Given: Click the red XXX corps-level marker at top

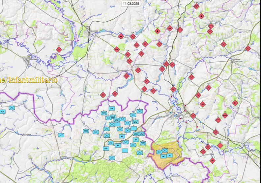Looking at the screenshot, I should pyautogui.click(x=196, y=6).
